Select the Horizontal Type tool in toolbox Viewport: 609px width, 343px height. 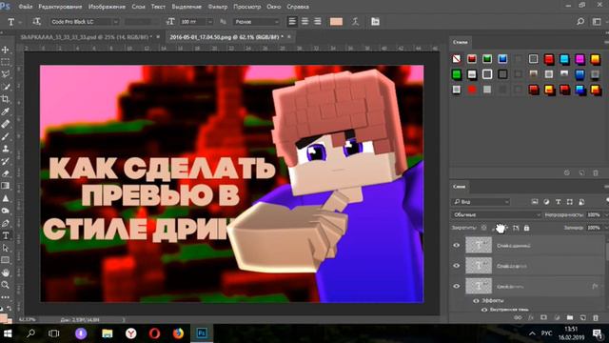pyautogui.click(x=6, y=235)
